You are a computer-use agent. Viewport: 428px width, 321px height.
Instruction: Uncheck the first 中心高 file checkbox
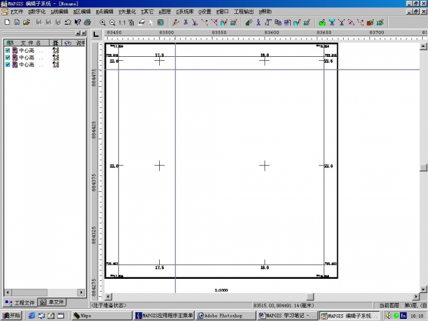7,50
